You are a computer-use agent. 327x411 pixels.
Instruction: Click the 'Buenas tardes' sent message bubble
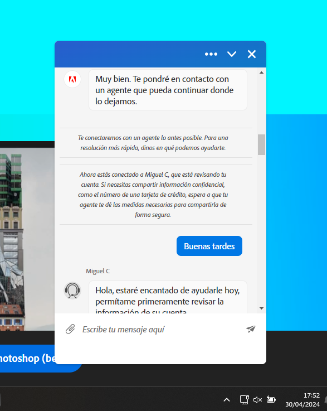(209, 246)
